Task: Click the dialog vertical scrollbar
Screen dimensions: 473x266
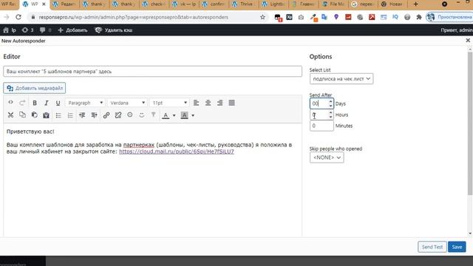Action: (470, 123)
